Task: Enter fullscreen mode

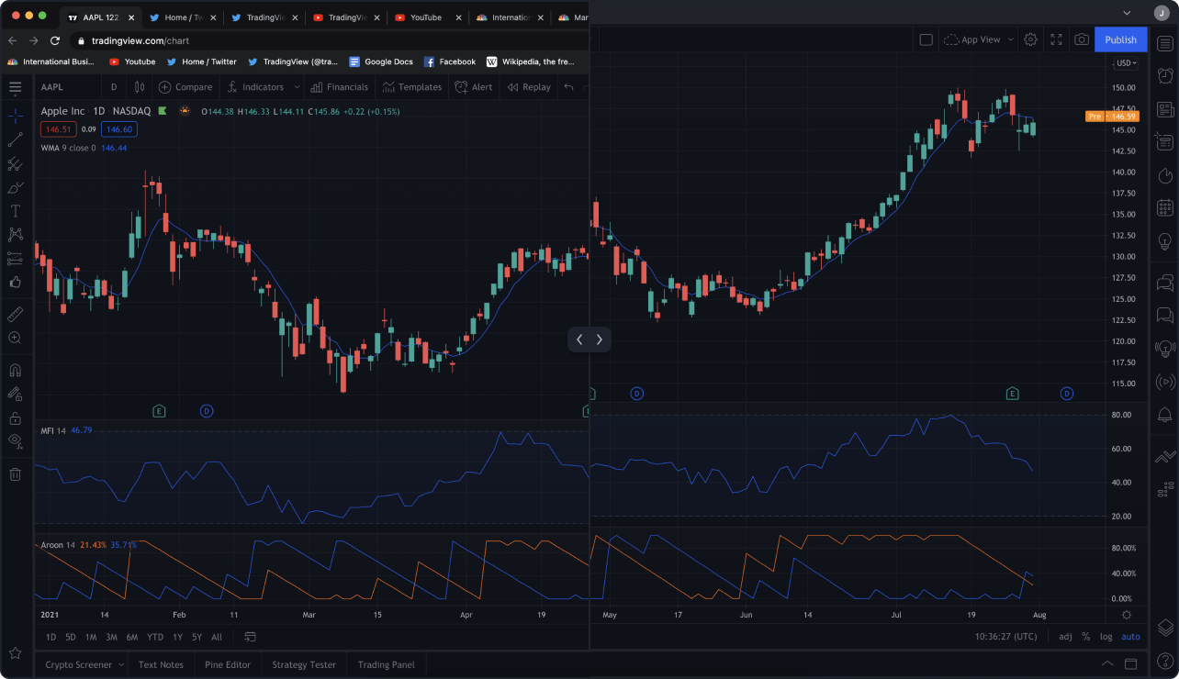Action: [x=1056, y=39]
